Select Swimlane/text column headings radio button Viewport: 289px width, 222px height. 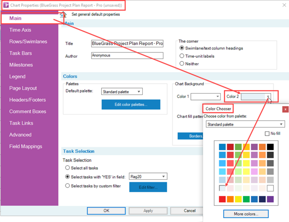(x=182, y=48)
